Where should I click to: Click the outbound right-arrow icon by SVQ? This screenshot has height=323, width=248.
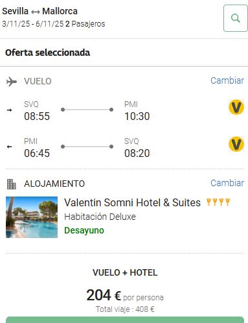(9, 110)
